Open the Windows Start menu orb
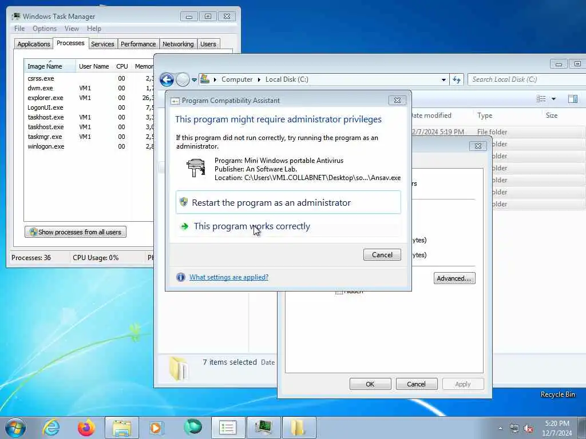This screenshot has width=586, height=439. [15, 428]
